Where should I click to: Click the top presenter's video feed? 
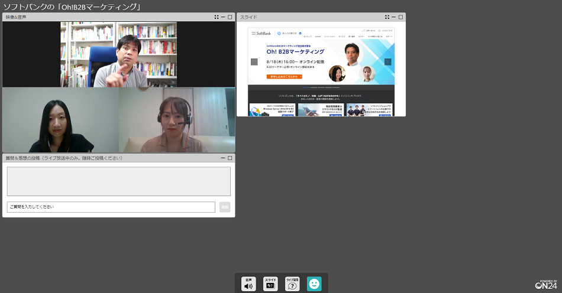point(118,54)
